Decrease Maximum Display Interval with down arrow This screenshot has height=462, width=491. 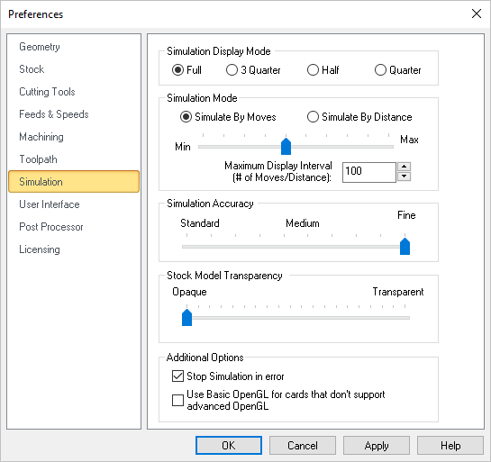click(405, 177)
